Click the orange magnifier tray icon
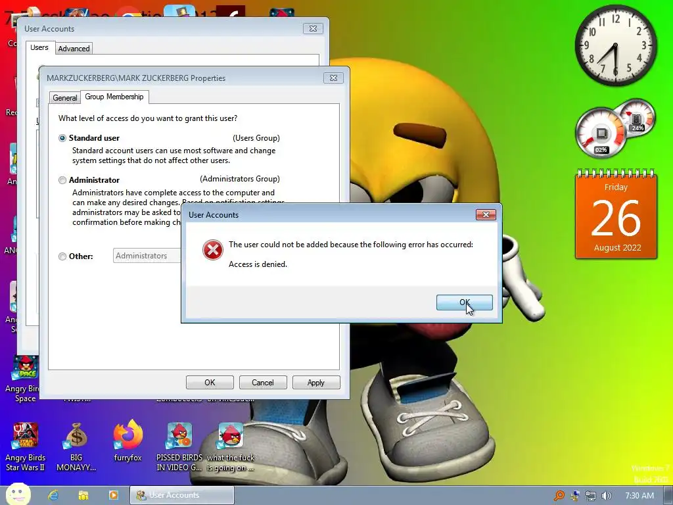The image size is (673, 505). point(559,496)
